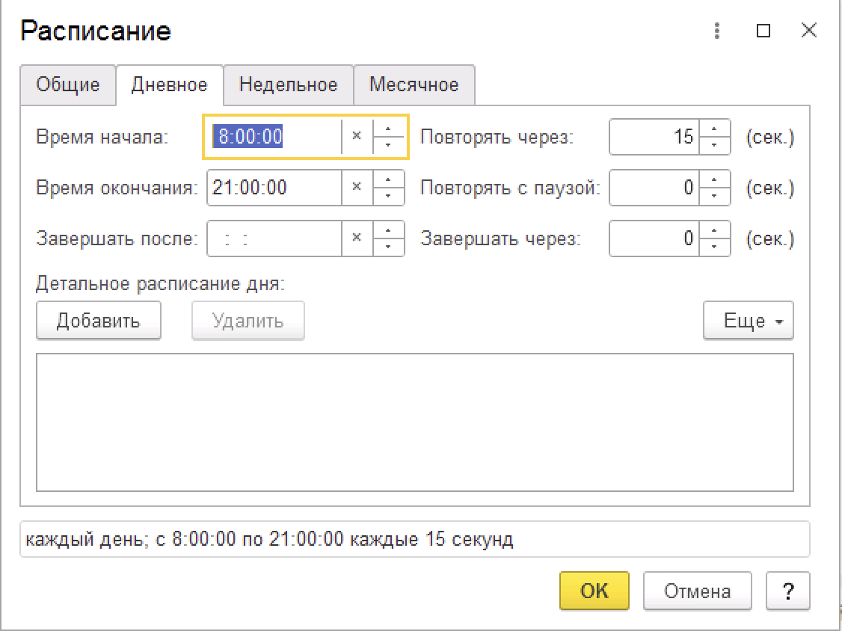Decrease 'Время окончания' with down spinner arrow
842x631 pixels.
(388, 195)
